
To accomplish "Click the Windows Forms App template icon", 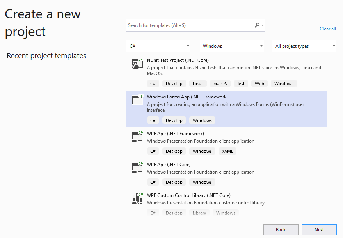I will pos(137,100).
